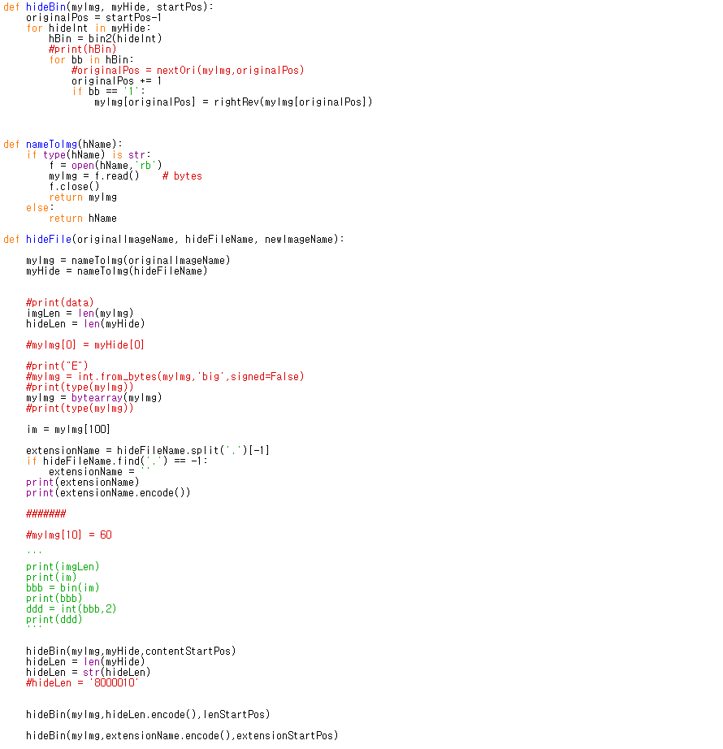The height and width of the screenshot is (749, 723).
Task: Click the '# bytes' comment
Action: click(x=183, y=175)
